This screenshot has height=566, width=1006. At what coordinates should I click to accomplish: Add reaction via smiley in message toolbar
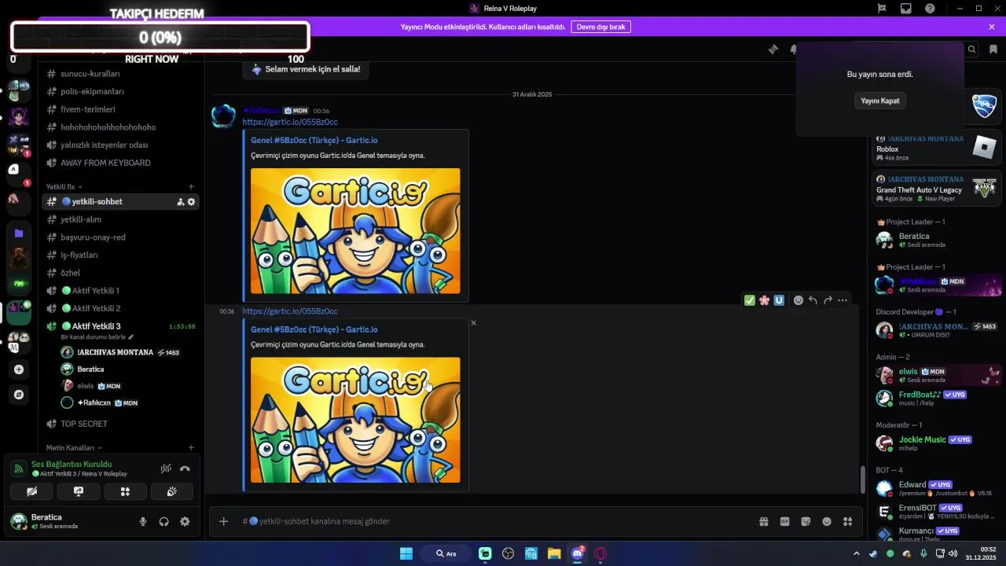coord(799,300)
